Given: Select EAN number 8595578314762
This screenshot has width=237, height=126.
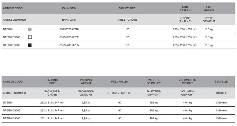Looking at the screenshot, I should coord(69,37).
